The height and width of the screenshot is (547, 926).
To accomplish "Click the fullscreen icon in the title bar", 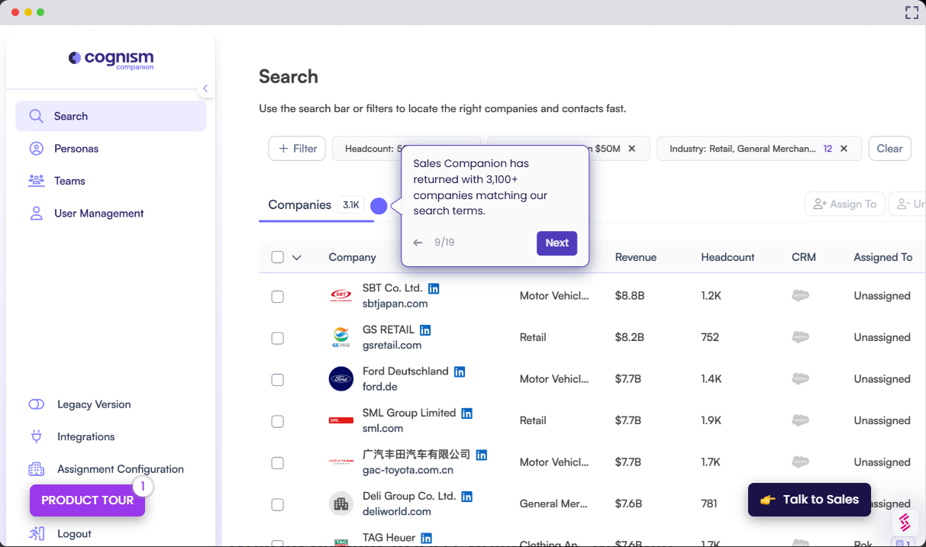I will point(911,12).
